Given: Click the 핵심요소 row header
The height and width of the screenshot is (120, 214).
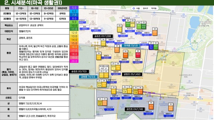Looking at the screenshot, I should [x=9, y=25].
